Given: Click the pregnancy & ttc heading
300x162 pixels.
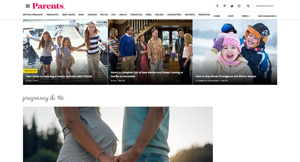Looking at the screenshot, I should (x=43, y=98).
